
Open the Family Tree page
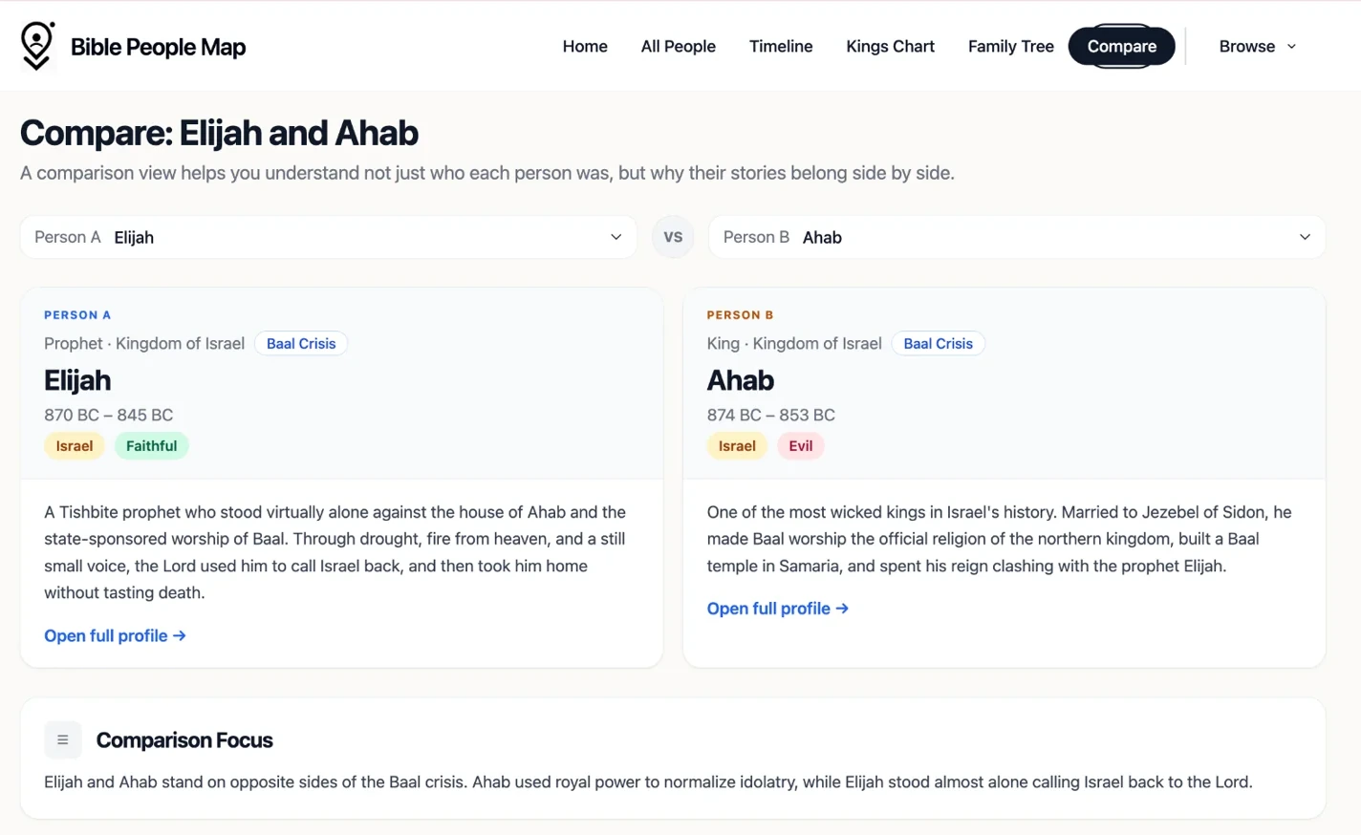click(x=1010, y=46)
